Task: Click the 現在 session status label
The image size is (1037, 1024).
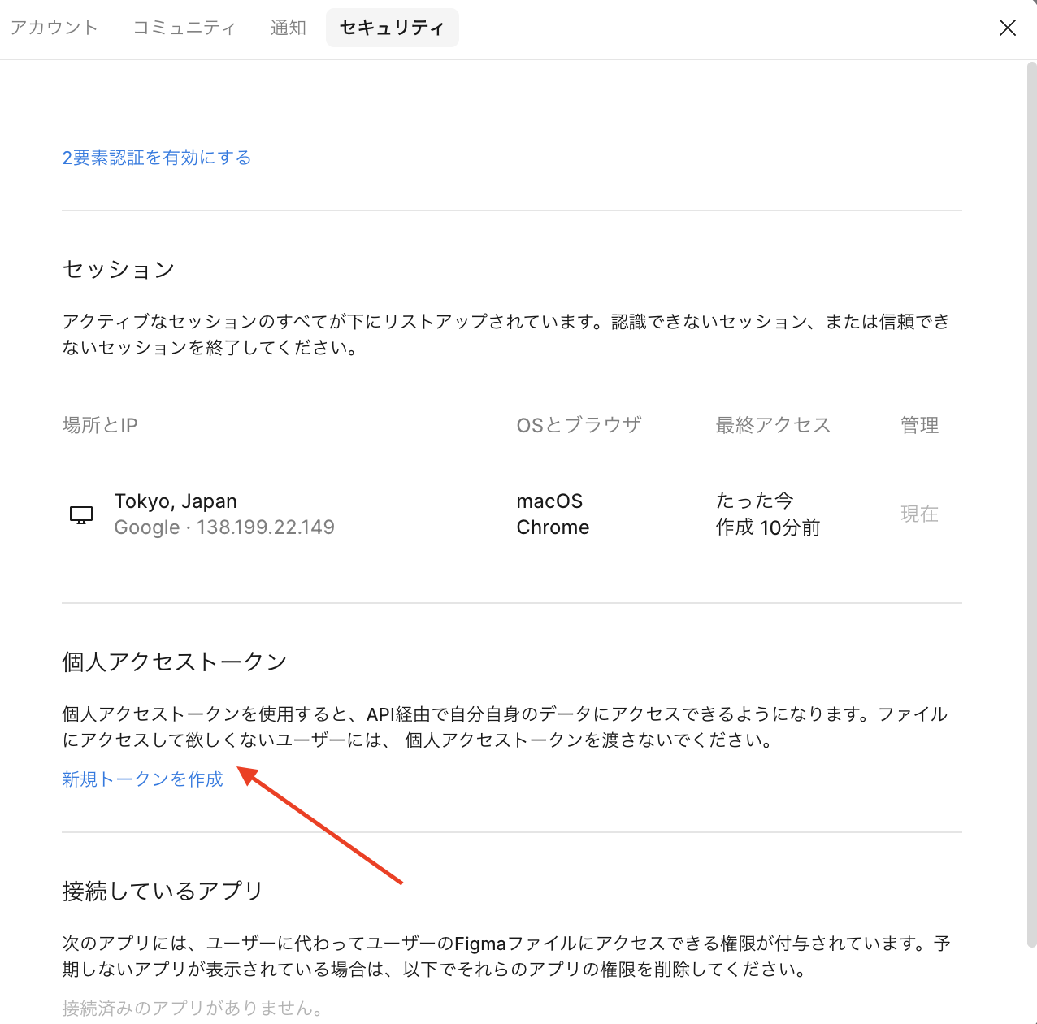Action: (919, 514)
